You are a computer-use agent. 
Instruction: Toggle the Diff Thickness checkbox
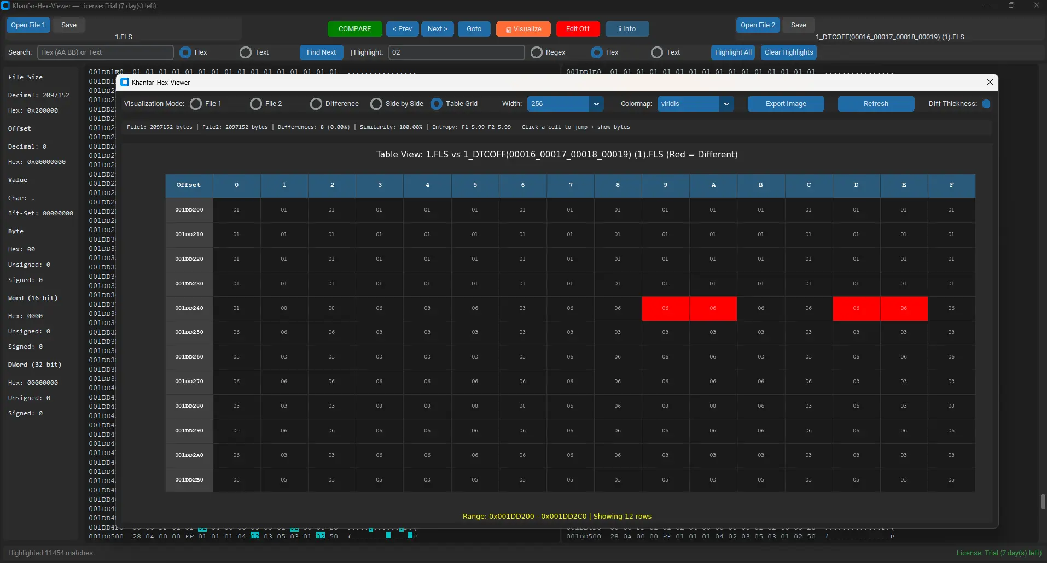(986, 103)
